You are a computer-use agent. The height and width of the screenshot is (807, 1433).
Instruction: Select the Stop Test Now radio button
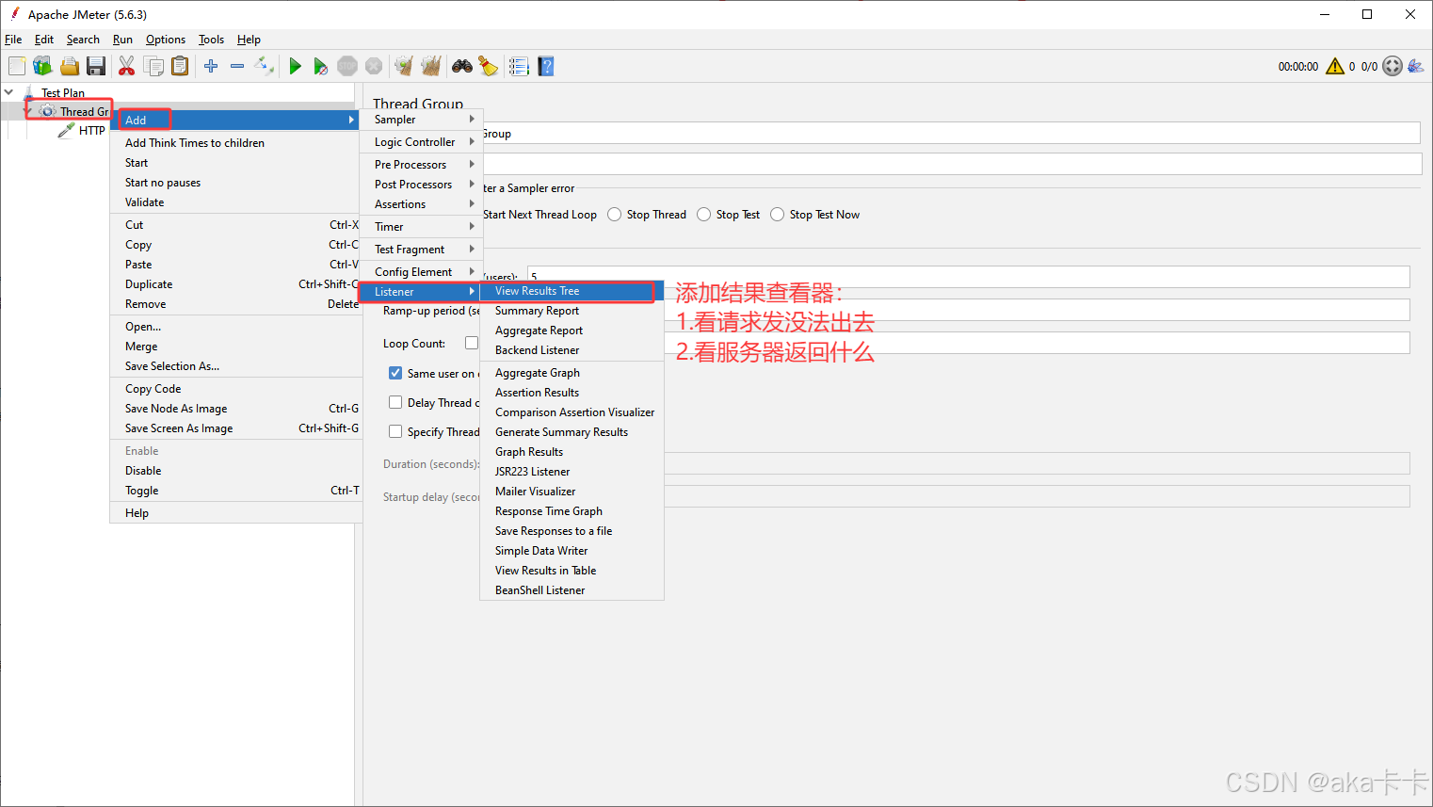[x=778, y=215]
